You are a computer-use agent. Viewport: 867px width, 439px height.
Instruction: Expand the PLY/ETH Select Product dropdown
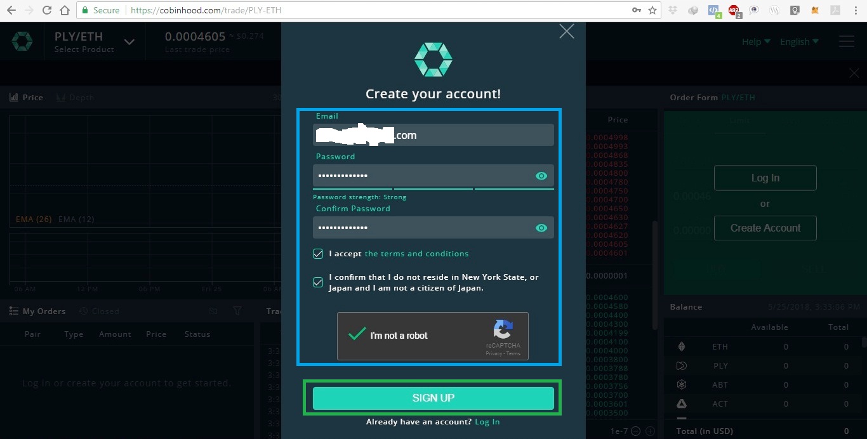click(129, 42)
